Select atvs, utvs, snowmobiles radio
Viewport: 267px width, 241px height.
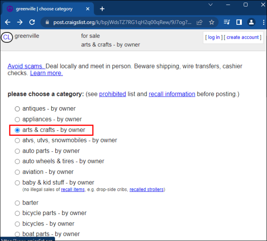pyautogui.click(x=17, y=140)
